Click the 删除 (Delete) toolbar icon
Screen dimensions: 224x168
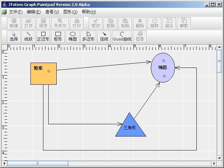point(140,23)
